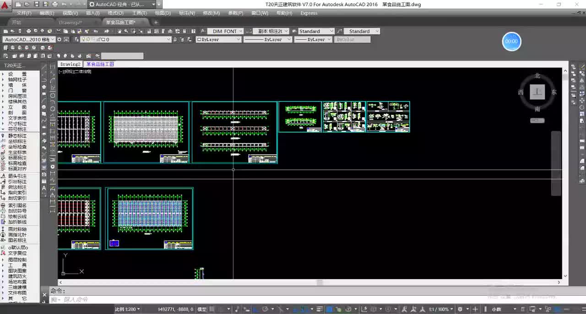Click the 索引图名 command
This screenshot has width=586, height=314.
[17, 206]
